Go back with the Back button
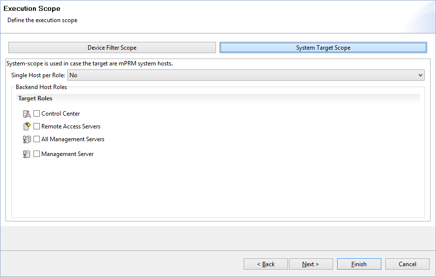 [x=266, y=264]
